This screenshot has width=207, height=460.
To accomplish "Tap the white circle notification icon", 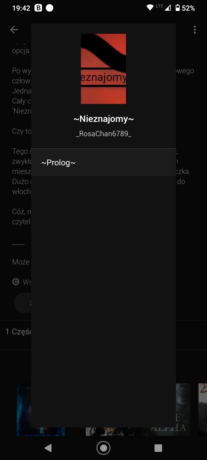I will [50, 8].
